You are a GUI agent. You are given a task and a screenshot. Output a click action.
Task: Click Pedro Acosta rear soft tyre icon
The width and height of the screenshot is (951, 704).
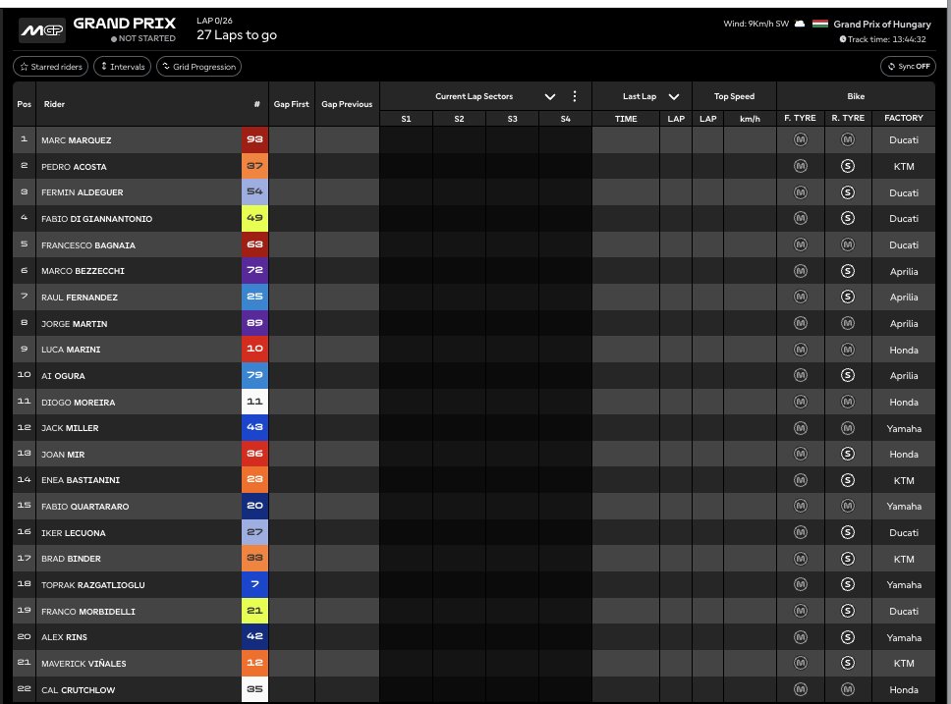(848, 166)
